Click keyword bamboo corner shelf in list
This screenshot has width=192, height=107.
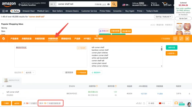(x=100, y=50)
